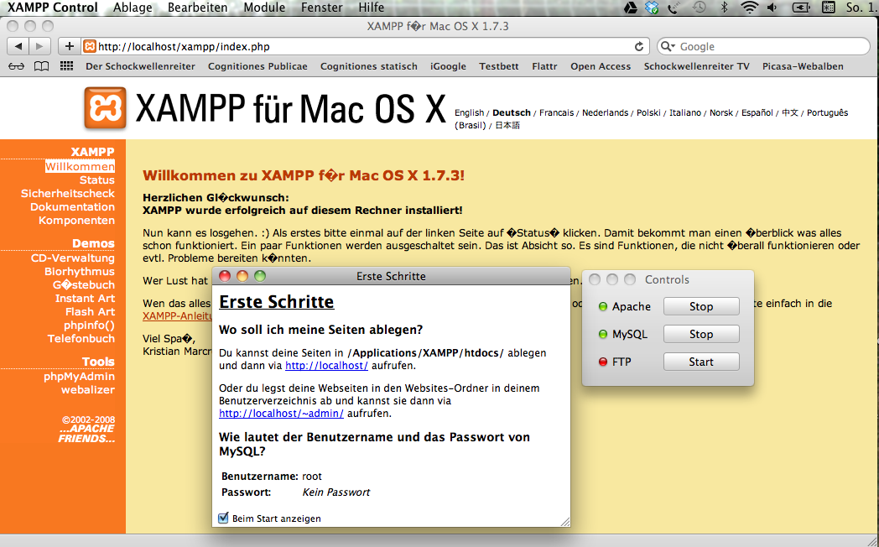Open the XAMPP Control app menu
The image size is (879, 547).
tap(53, 8)
